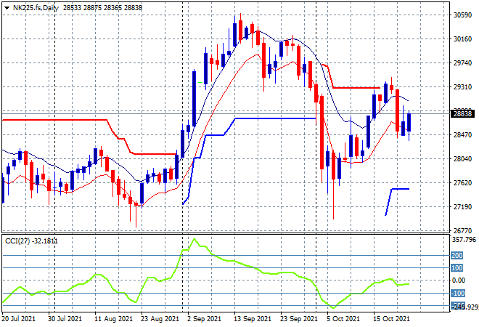Click the 357.796 CCI scale value

coord(464,240)
